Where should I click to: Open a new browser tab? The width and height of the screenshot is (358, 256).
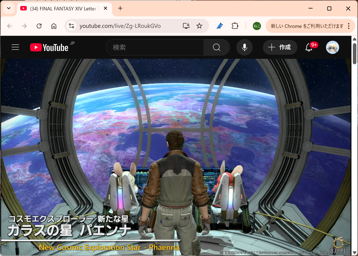pyautogui.click(x=120, y=8)
